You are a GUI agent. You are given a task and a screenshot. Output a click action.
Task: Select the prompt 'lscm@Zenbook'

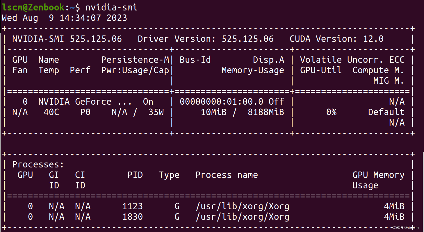point(33,7)
